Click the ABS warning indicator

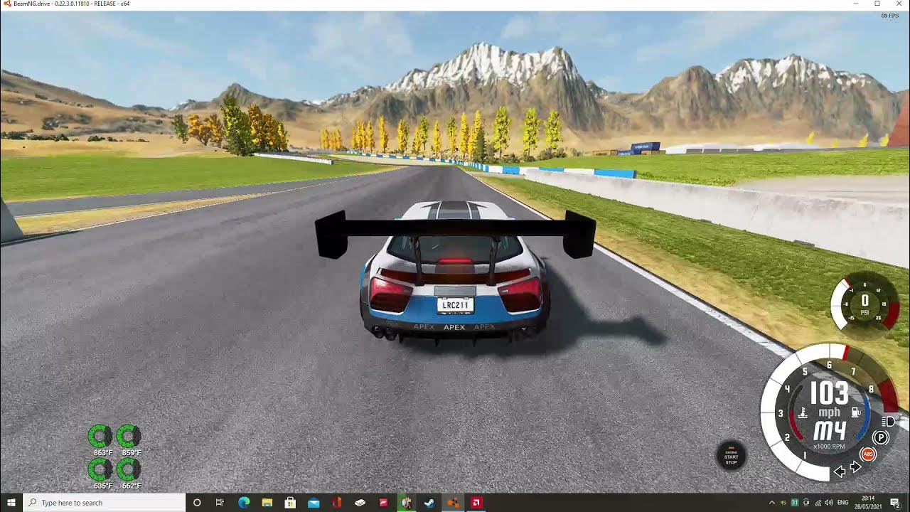coord(867,454)
